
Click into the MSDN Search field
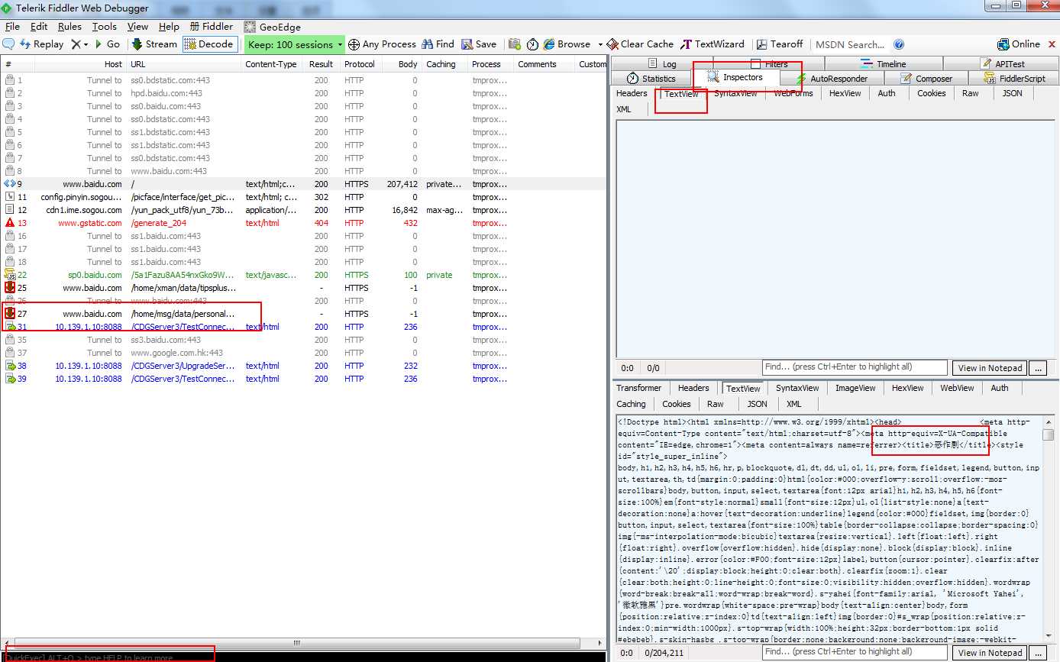click(x=850, y=44)
